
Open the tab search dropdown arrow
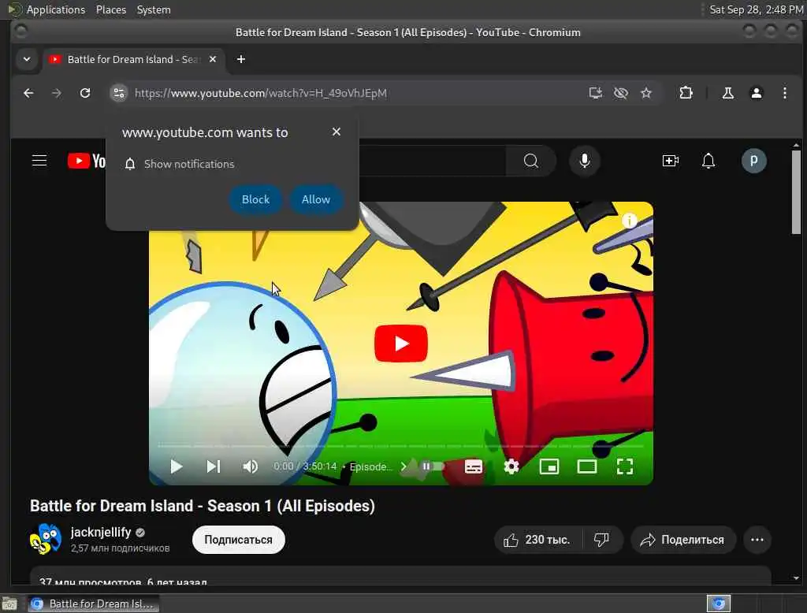point(27,59)
